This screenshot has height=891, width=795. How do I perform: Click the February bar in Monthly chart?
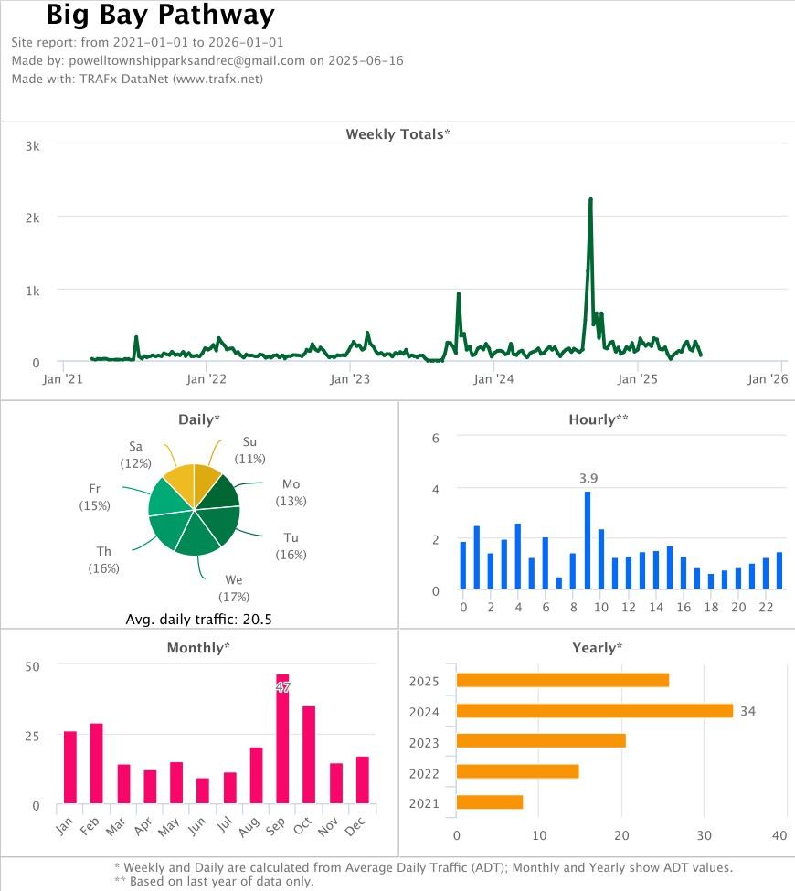(97, 764)
